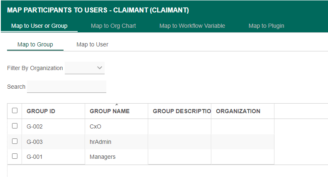Select the Managers group name cell

click(x=103, y=157)
